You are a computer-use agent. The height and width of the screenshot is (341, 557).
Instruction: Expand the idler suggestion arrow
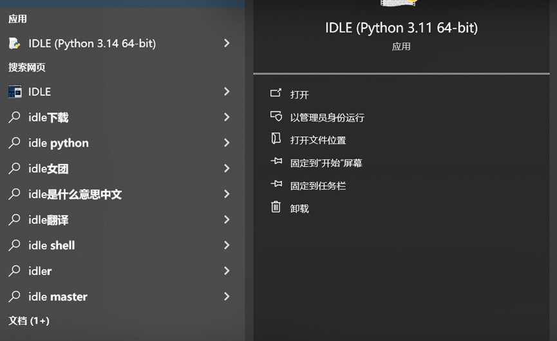click(227, 271)
